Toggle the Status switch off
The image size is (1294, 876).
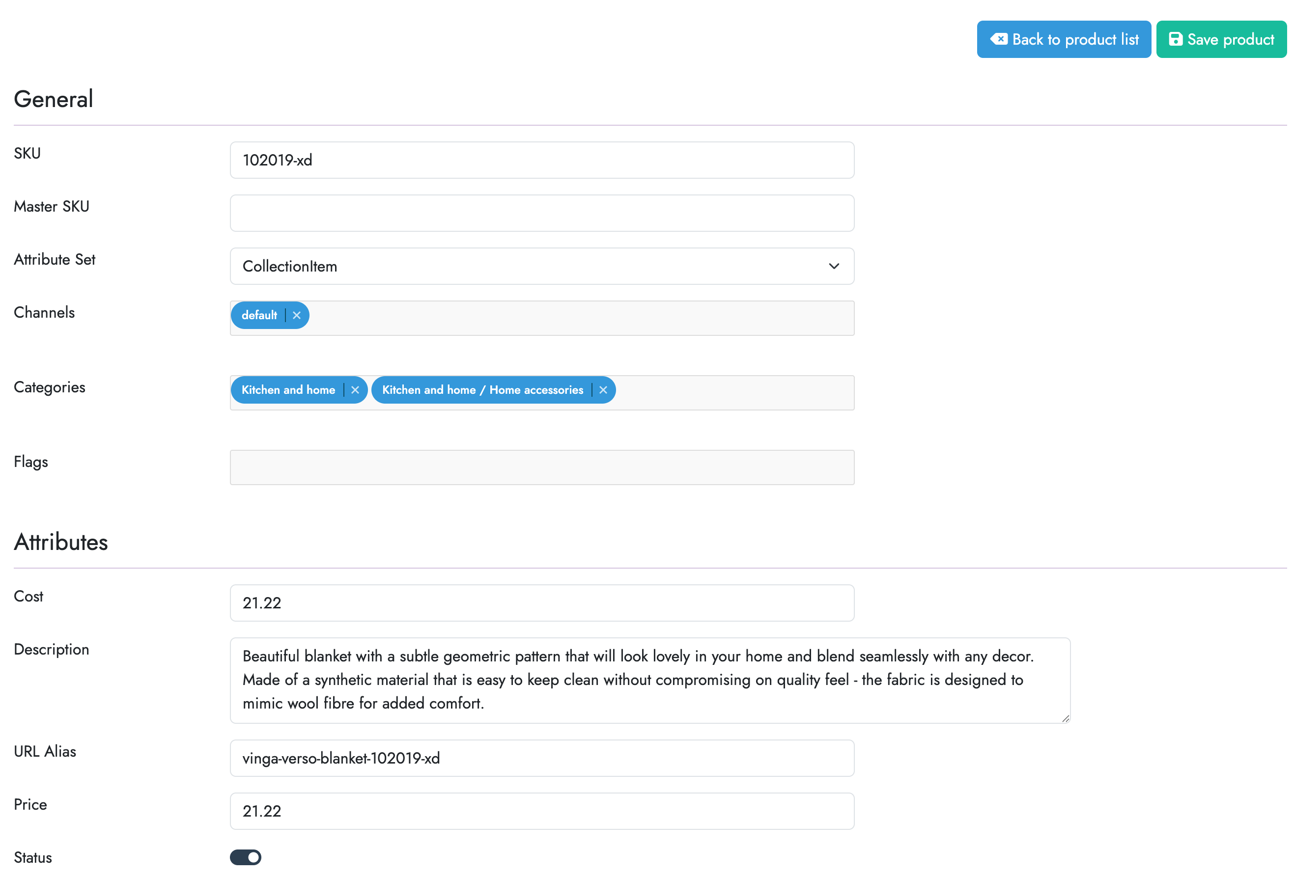point(246,857)
